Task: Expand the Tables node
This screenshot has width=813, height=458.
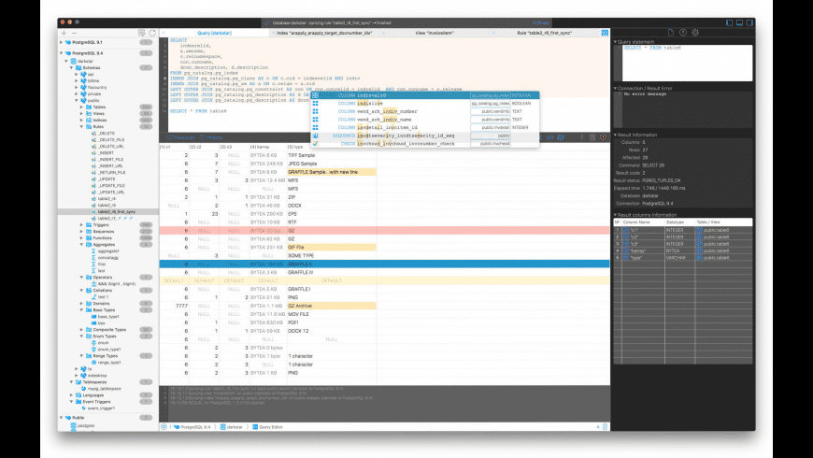Action: [x=81, y=107]
